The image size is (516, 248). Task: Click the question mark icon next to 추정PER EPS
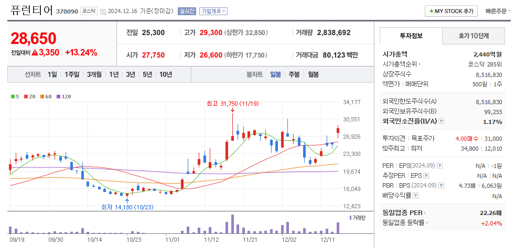click(x=426, y=176)
